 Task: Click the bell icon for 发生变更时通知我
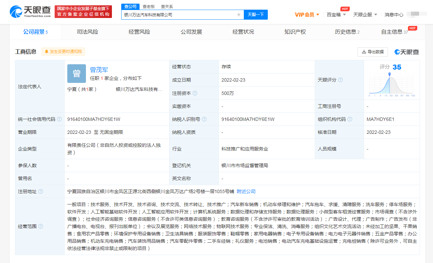pyautogui.click(x=47, y=52)
